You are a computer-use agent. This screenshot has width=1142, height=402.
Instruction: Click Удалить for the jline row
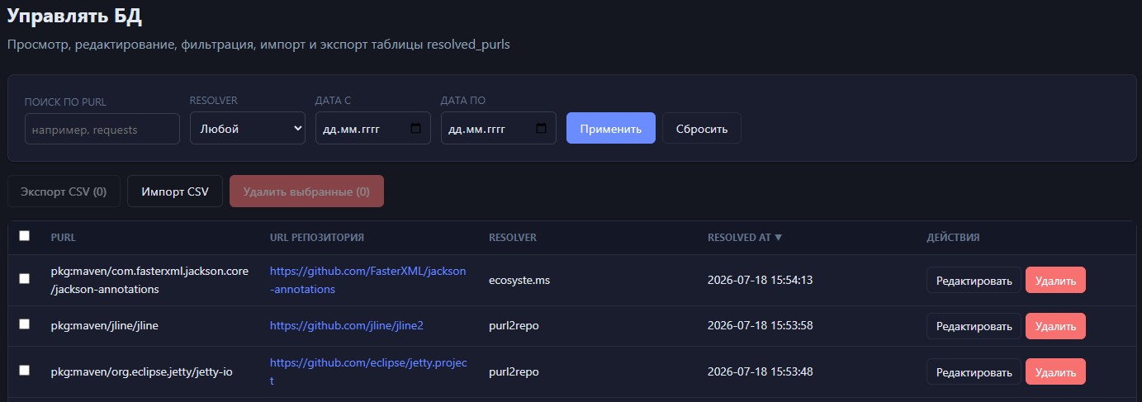tap(1055, 326)
